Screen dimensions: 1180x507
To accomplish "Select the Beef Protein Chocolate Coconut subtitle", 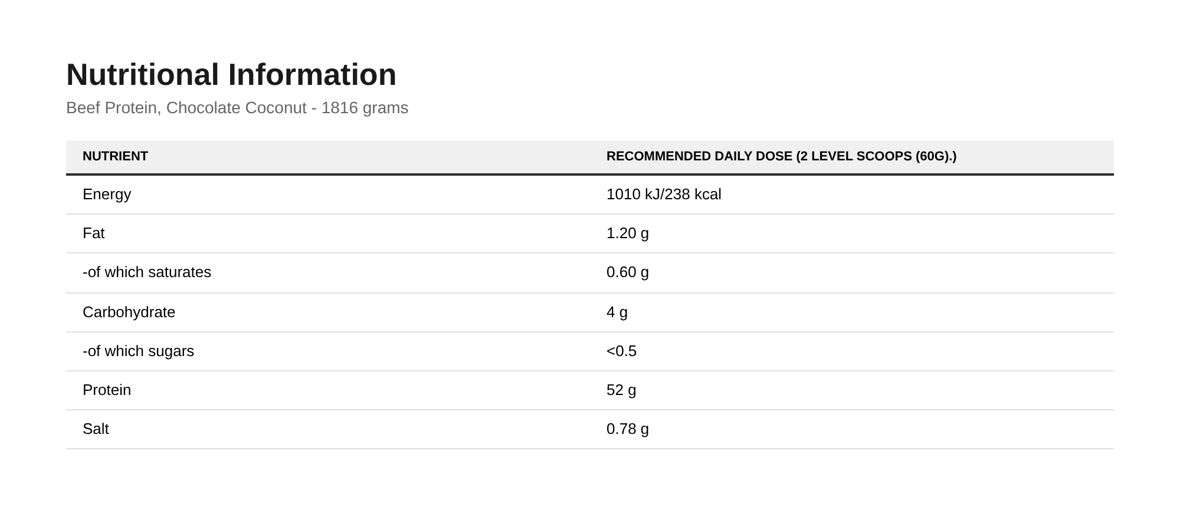I will pyautogui.click(x=237, y=108).
